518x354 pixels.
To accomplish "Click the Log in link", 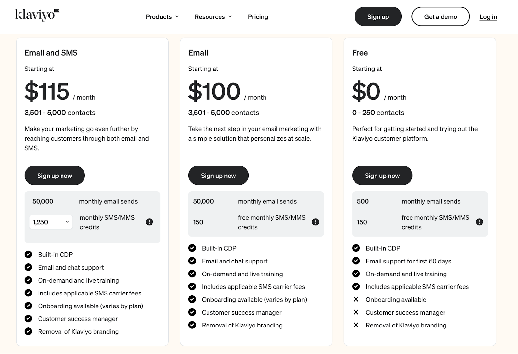I will 488,17.
